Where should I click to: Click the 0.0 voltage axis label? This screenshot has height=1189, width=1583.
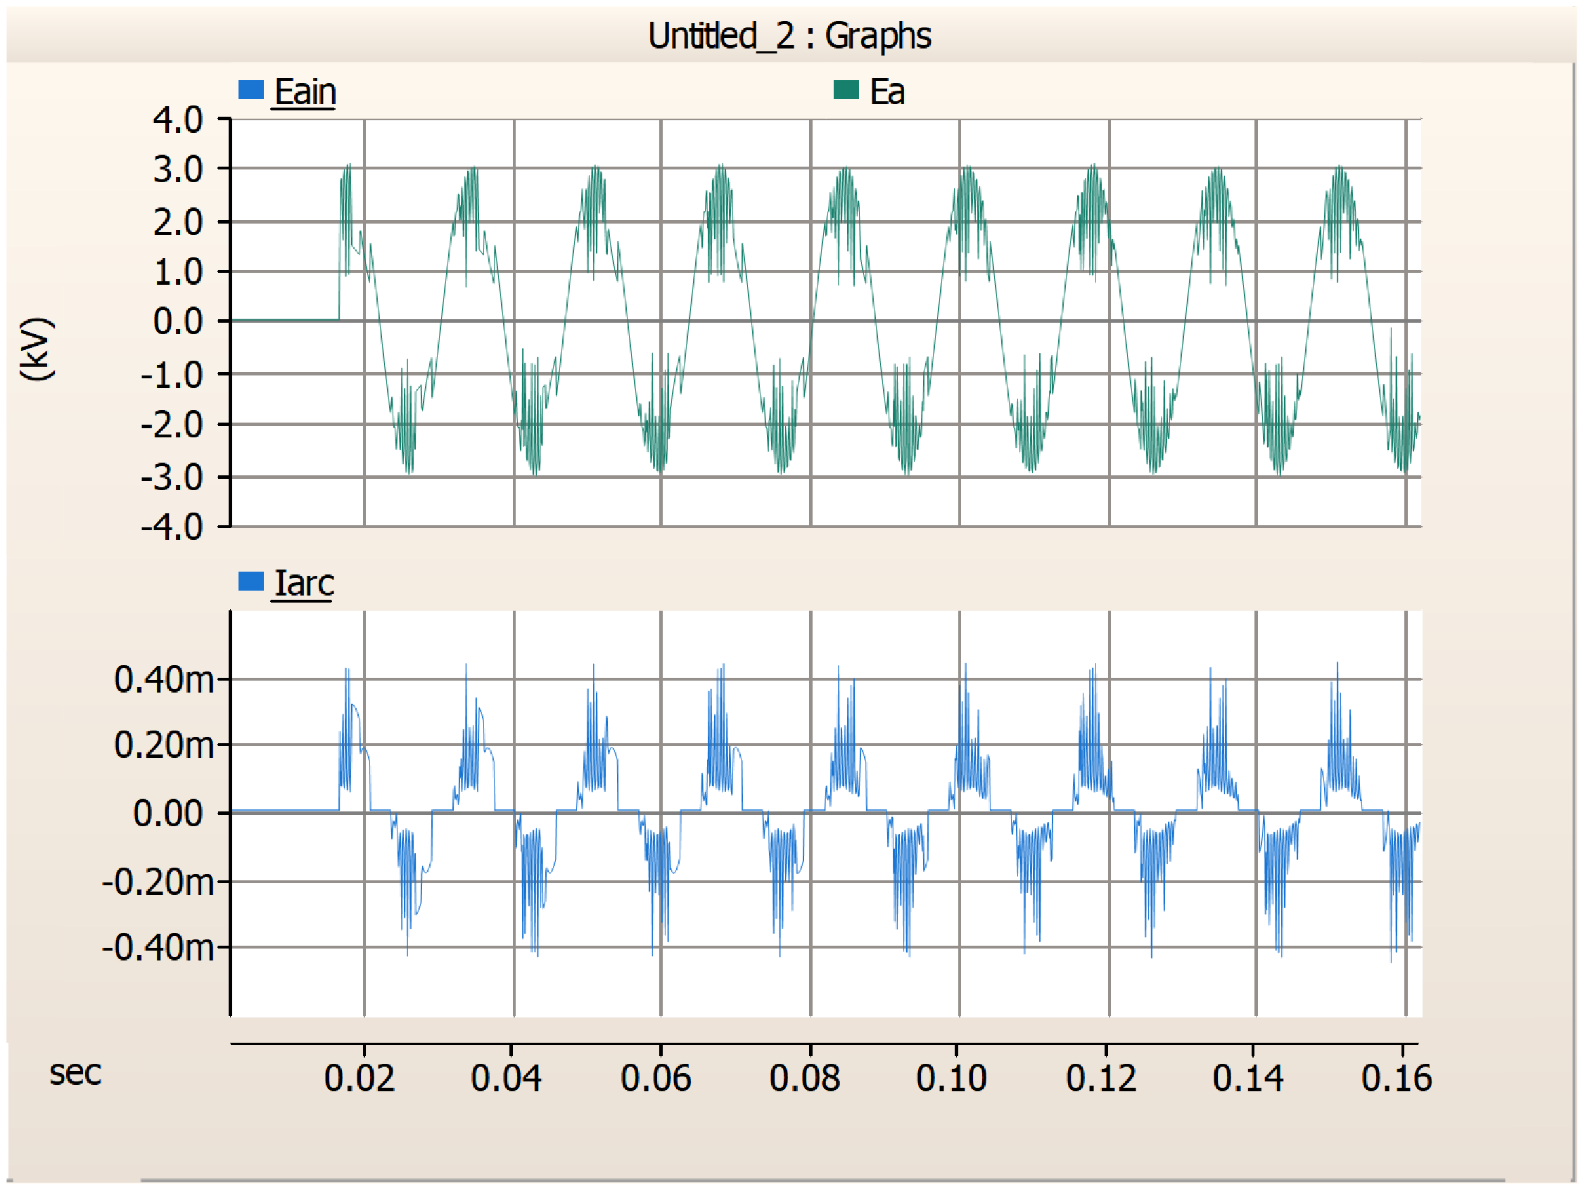point(178,322)
